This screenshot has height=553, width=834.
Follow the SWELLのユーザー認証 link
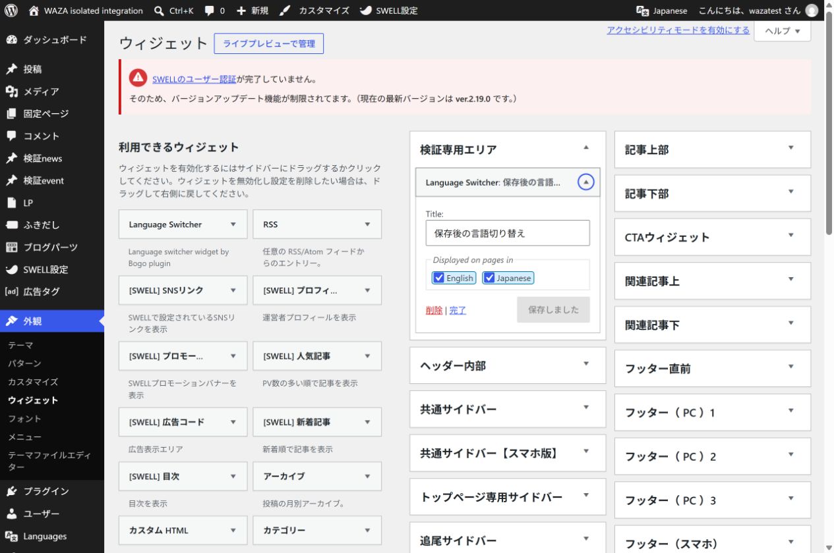pos(194,79)
